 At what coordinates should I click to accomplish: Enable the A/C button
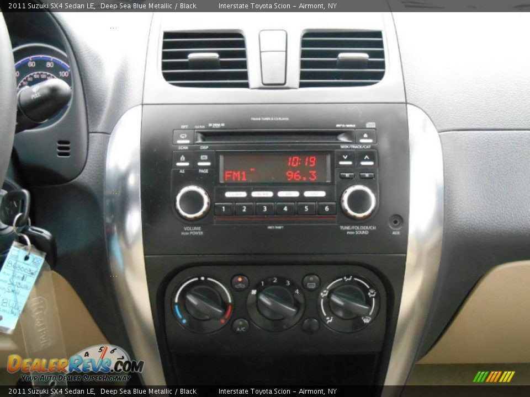click(x=241, y=326)
